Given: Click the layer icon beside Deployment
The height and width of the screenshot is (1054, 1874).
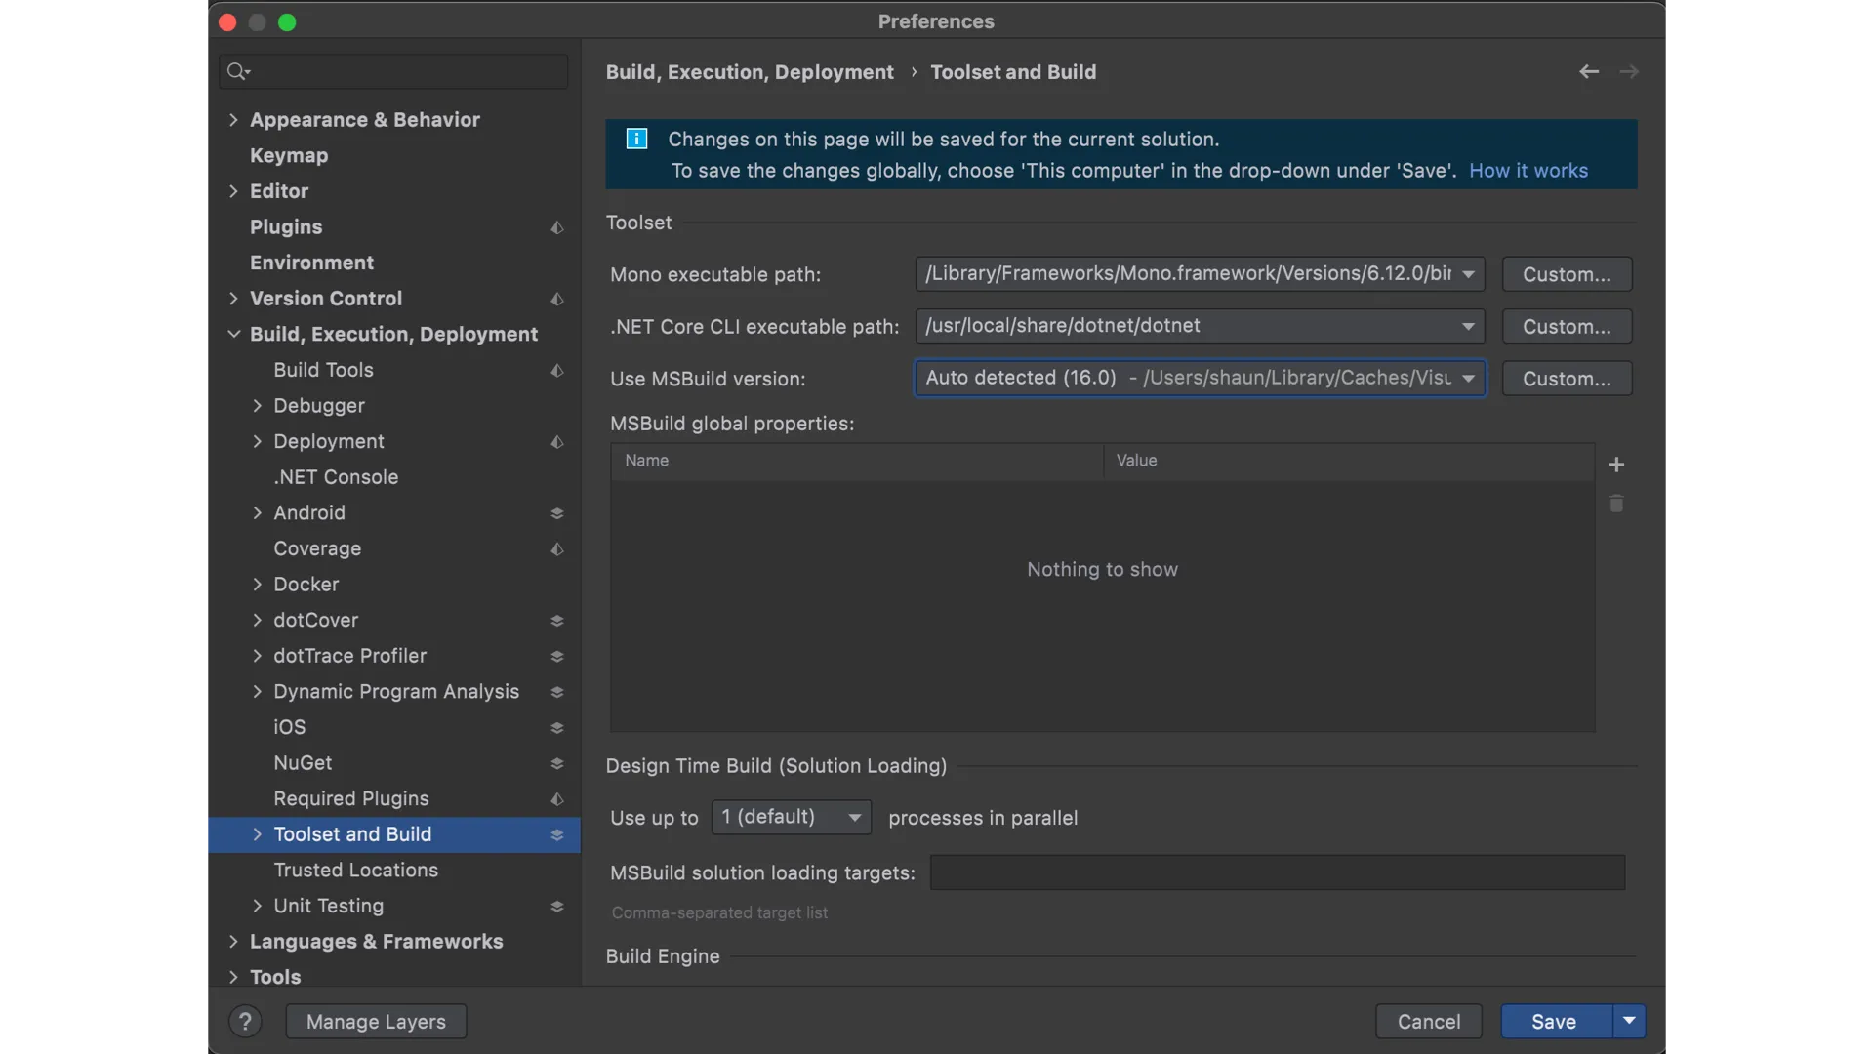Looking at the screenshot, I should [557, 442].
